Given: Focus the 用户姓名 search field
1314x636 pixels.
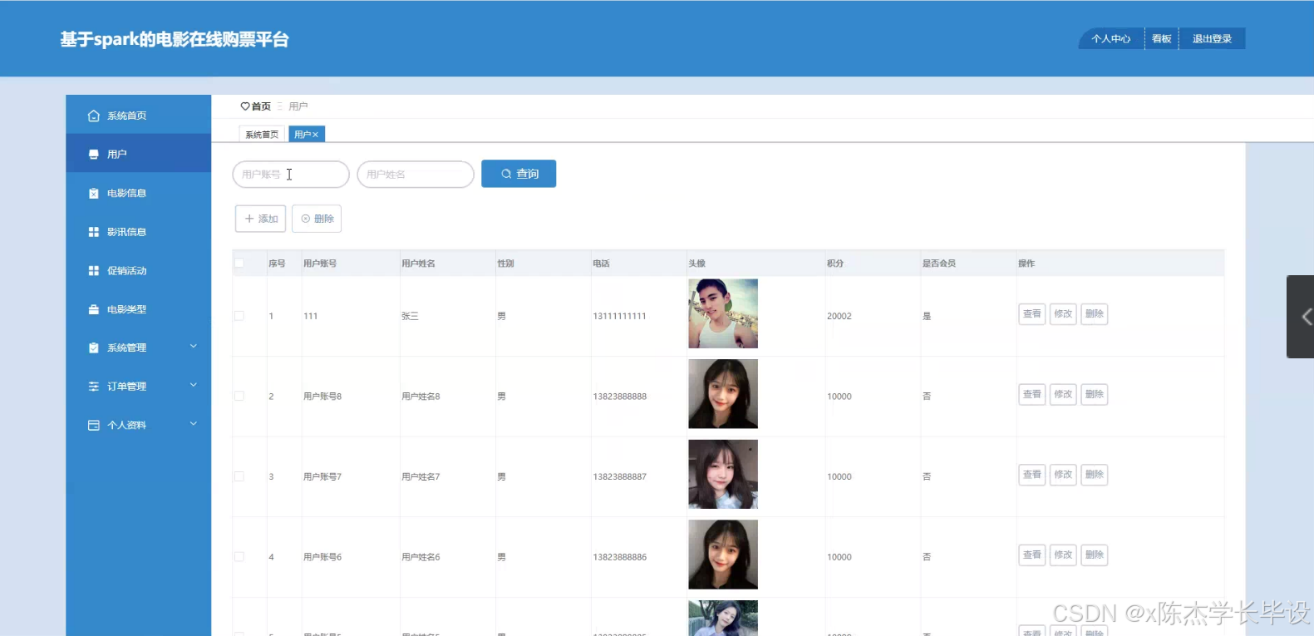Looking at the screenshot, I should 416,175.
